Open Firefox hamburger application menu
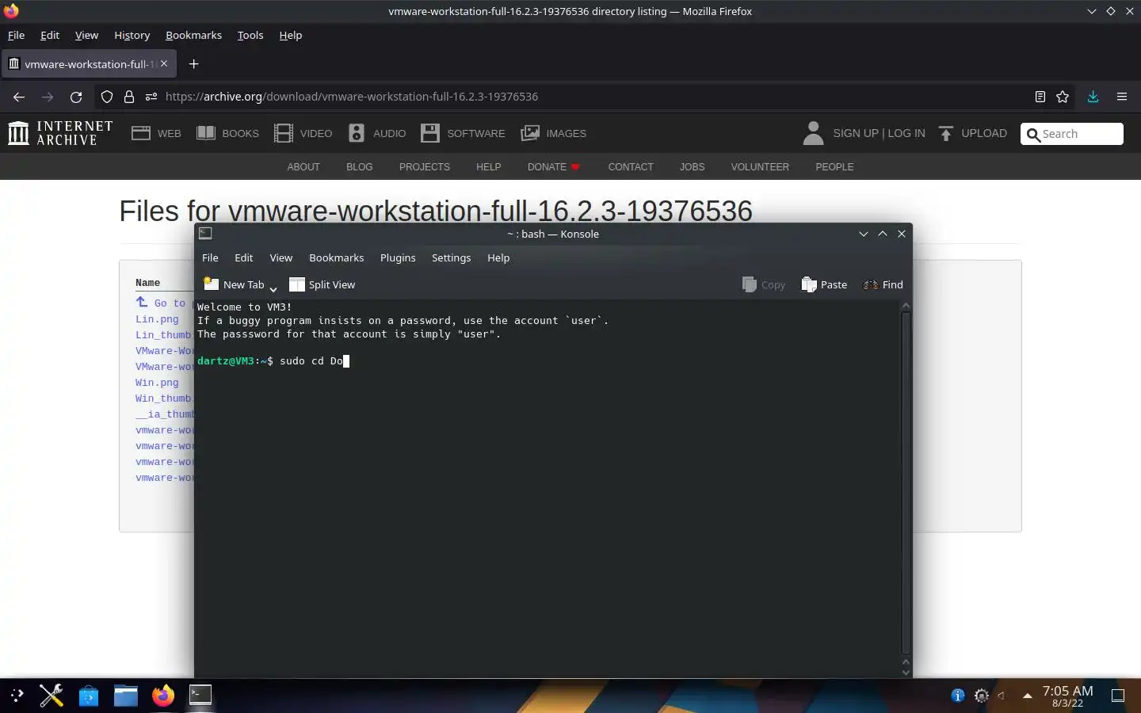Image resolution: width=1141 pixels, height=713 pixels. point(1122,97)
